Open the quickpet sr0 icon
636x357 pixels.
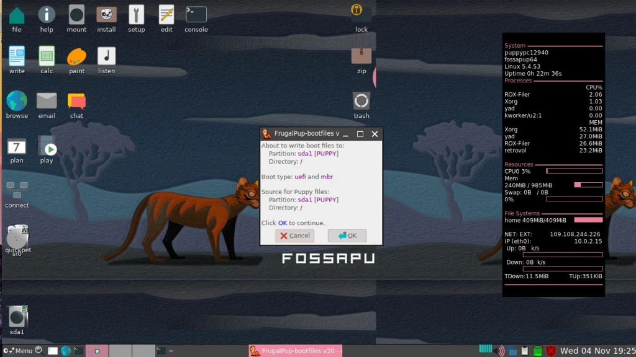pyautogui.click(x=17, y=237)
